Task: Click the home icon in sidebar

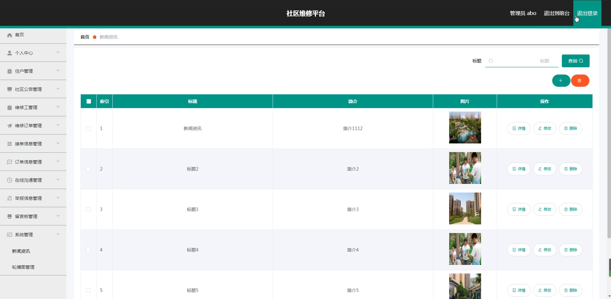Action: [x=10, y=35]
